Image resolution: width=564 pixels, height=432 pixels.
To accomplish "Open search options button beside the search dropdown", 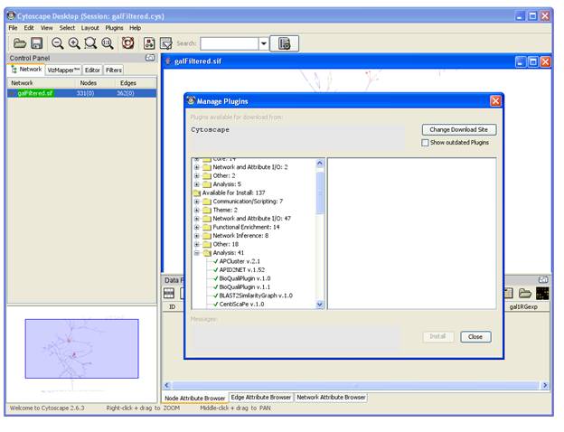I will point(284,43).
